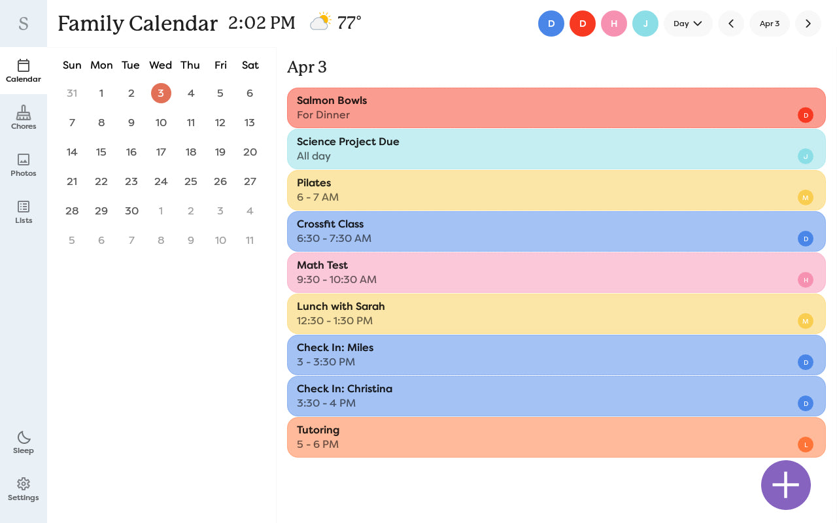The width and height of the screenshot is (837, 523).
Task: Go to the next day arrow
Action: tap(808, 24)
